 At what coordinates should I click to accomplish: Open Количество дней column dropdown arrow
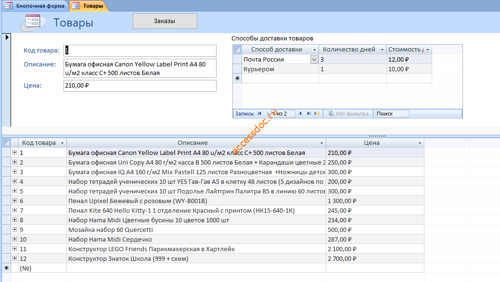point(382,50)
